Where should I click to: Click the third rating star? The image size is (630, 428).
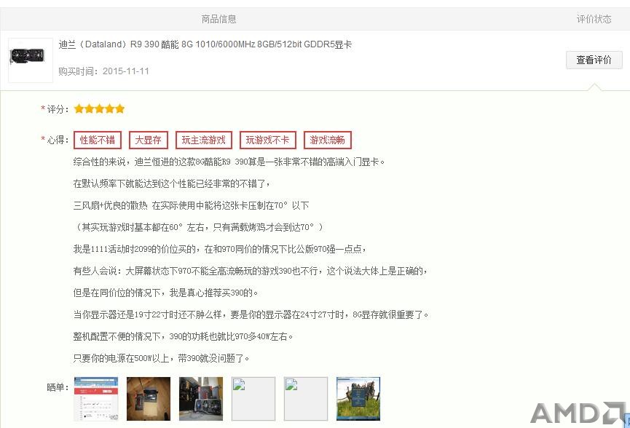coord(99,108)
